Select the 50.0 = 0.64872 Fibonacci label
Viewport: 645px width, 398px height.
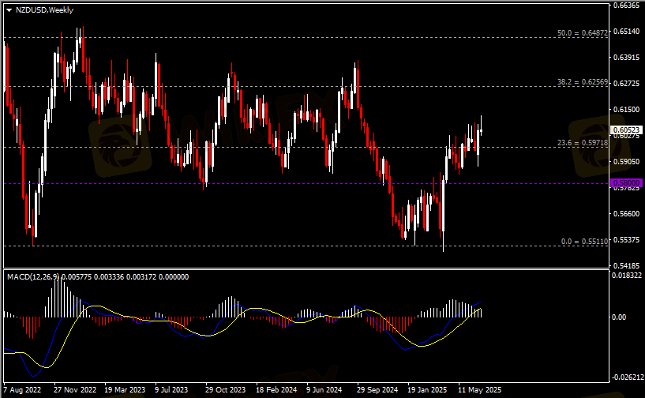point(583,33)
